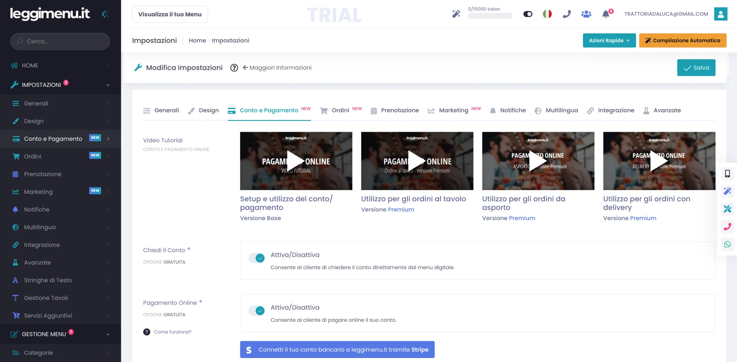Toggle Pagamento Online Attiva/Disattiva switch
The height and width of the screenshot is (362, 737).
click(257, 311)
